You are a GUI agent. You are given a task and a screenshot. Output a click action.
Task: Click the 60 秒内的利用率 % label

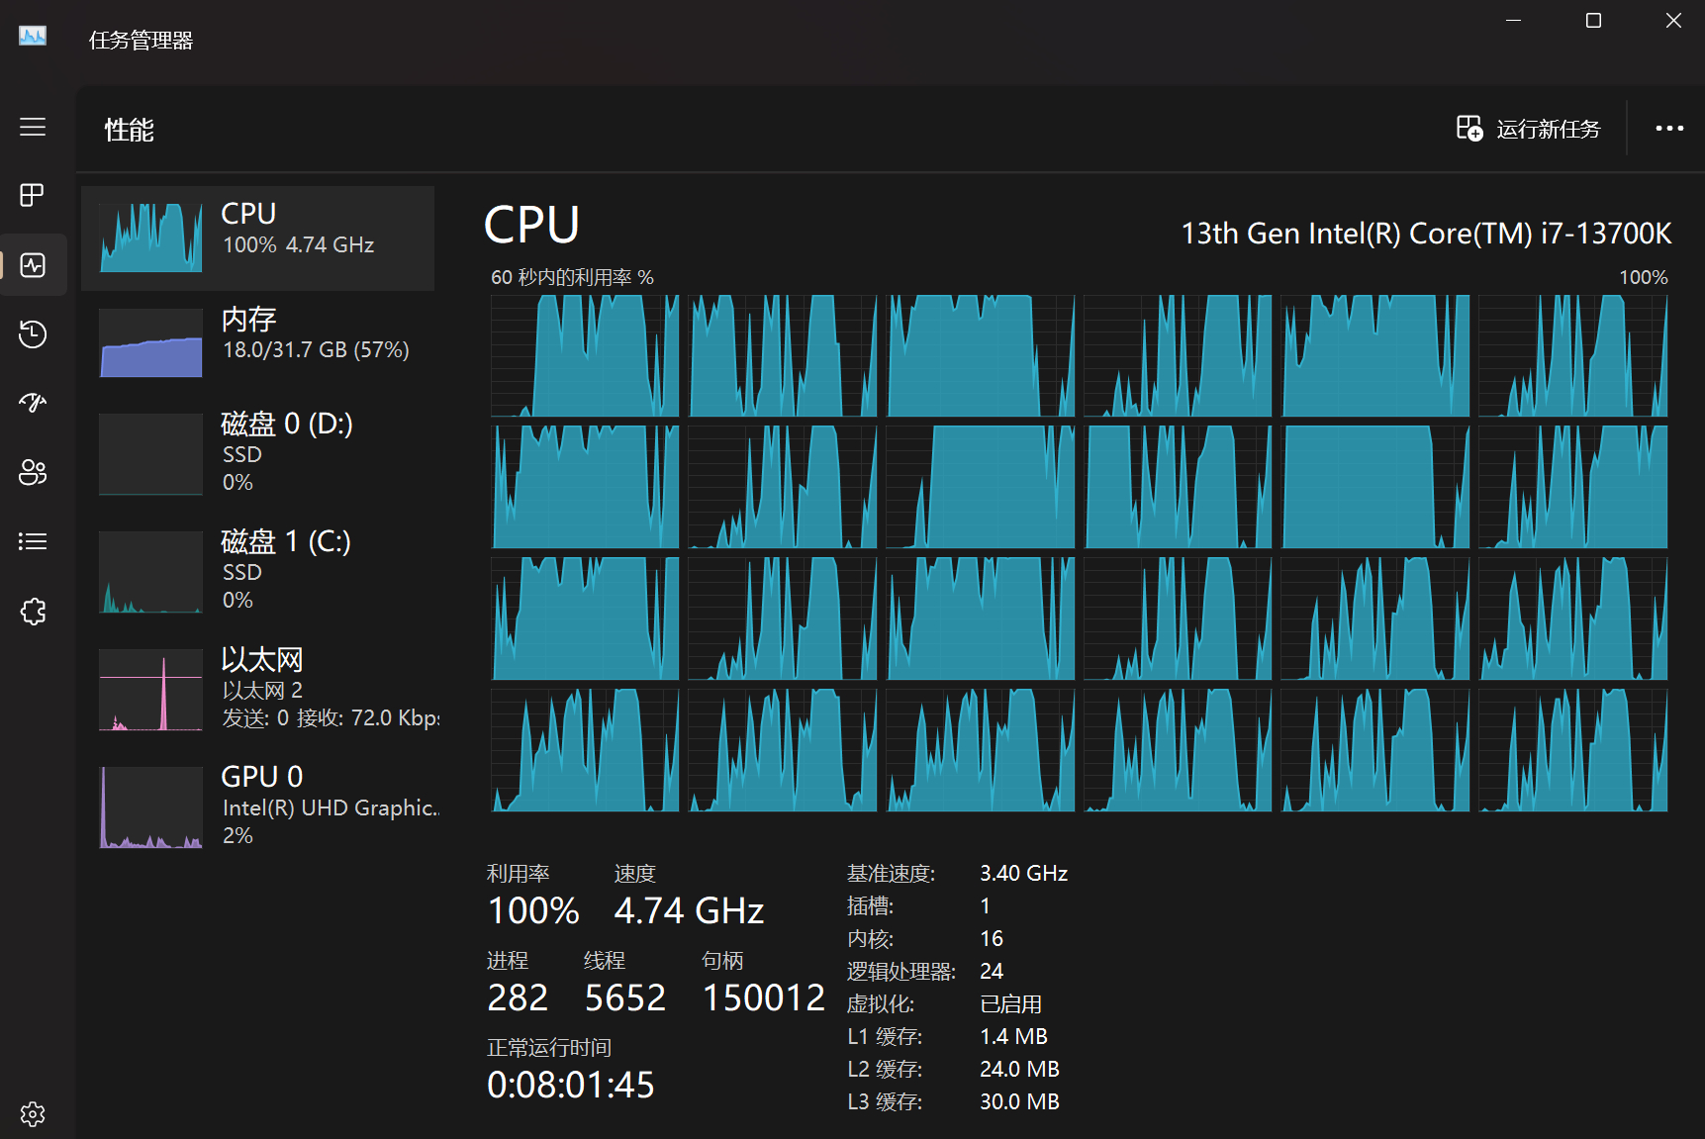coord(572,277)
